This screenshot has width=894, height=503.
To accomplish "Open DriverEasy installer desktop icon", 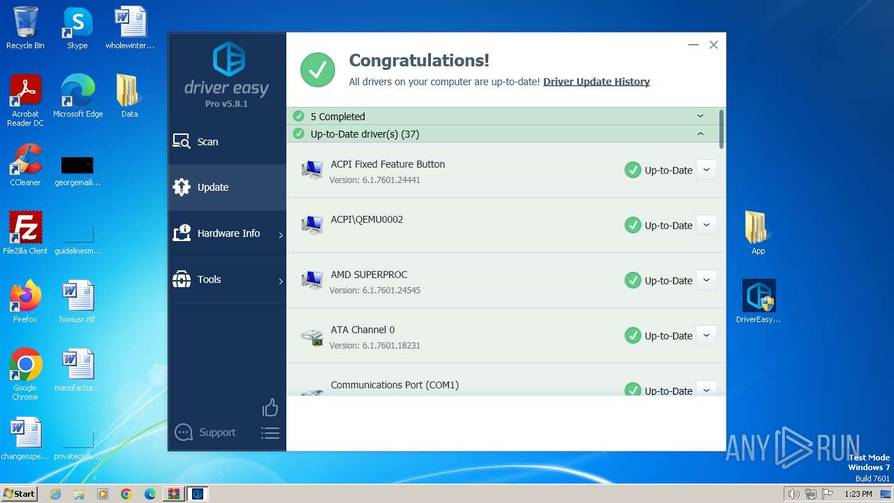I will (759, 302).
